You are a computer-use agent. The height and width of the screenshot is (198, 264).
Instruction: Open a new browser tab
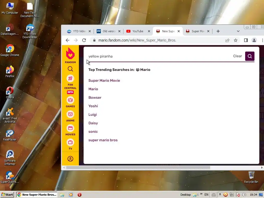pos(218,31)
